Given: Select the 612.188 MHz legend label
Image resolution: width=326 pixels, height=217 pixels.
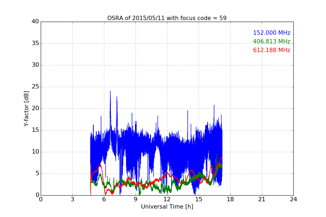Looking at the screenshot, I should [x=272, y=50].
